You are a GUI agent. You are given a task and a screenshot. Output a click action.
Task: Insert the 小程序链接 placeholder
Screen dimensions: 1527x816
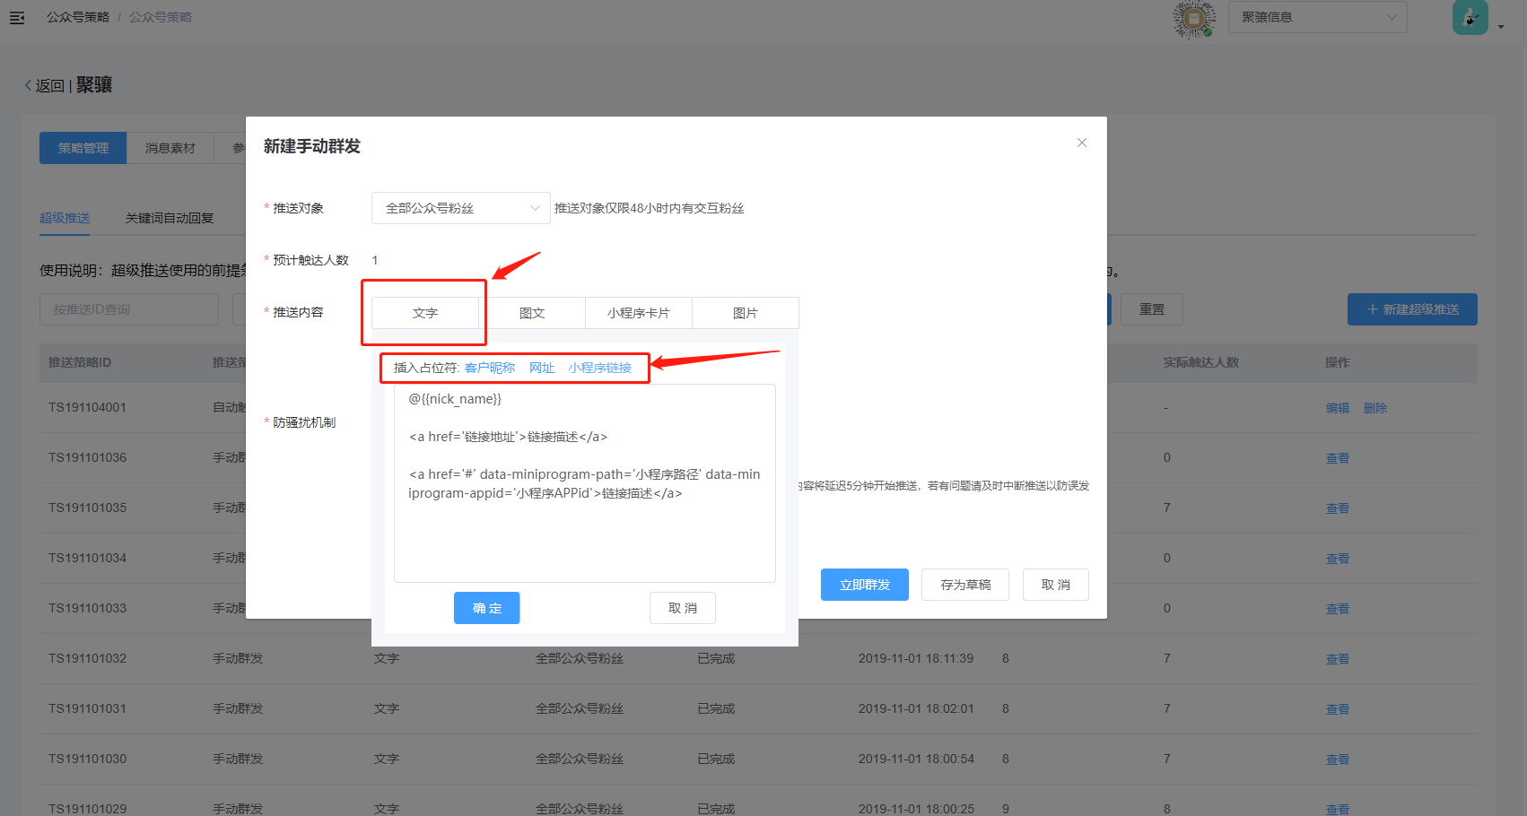(x=599, y=368)
